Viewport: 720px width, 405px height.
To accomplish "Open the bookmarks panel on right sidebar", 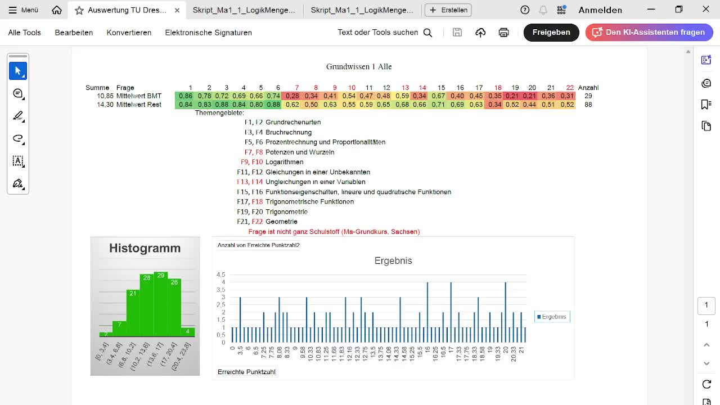I will coord(706,105).
